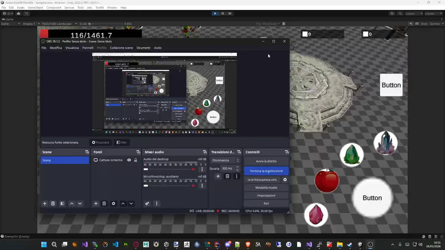Screen dimensions: 445x250
Task: Mute Audio del desktop speaker
Action: (193, 169)
